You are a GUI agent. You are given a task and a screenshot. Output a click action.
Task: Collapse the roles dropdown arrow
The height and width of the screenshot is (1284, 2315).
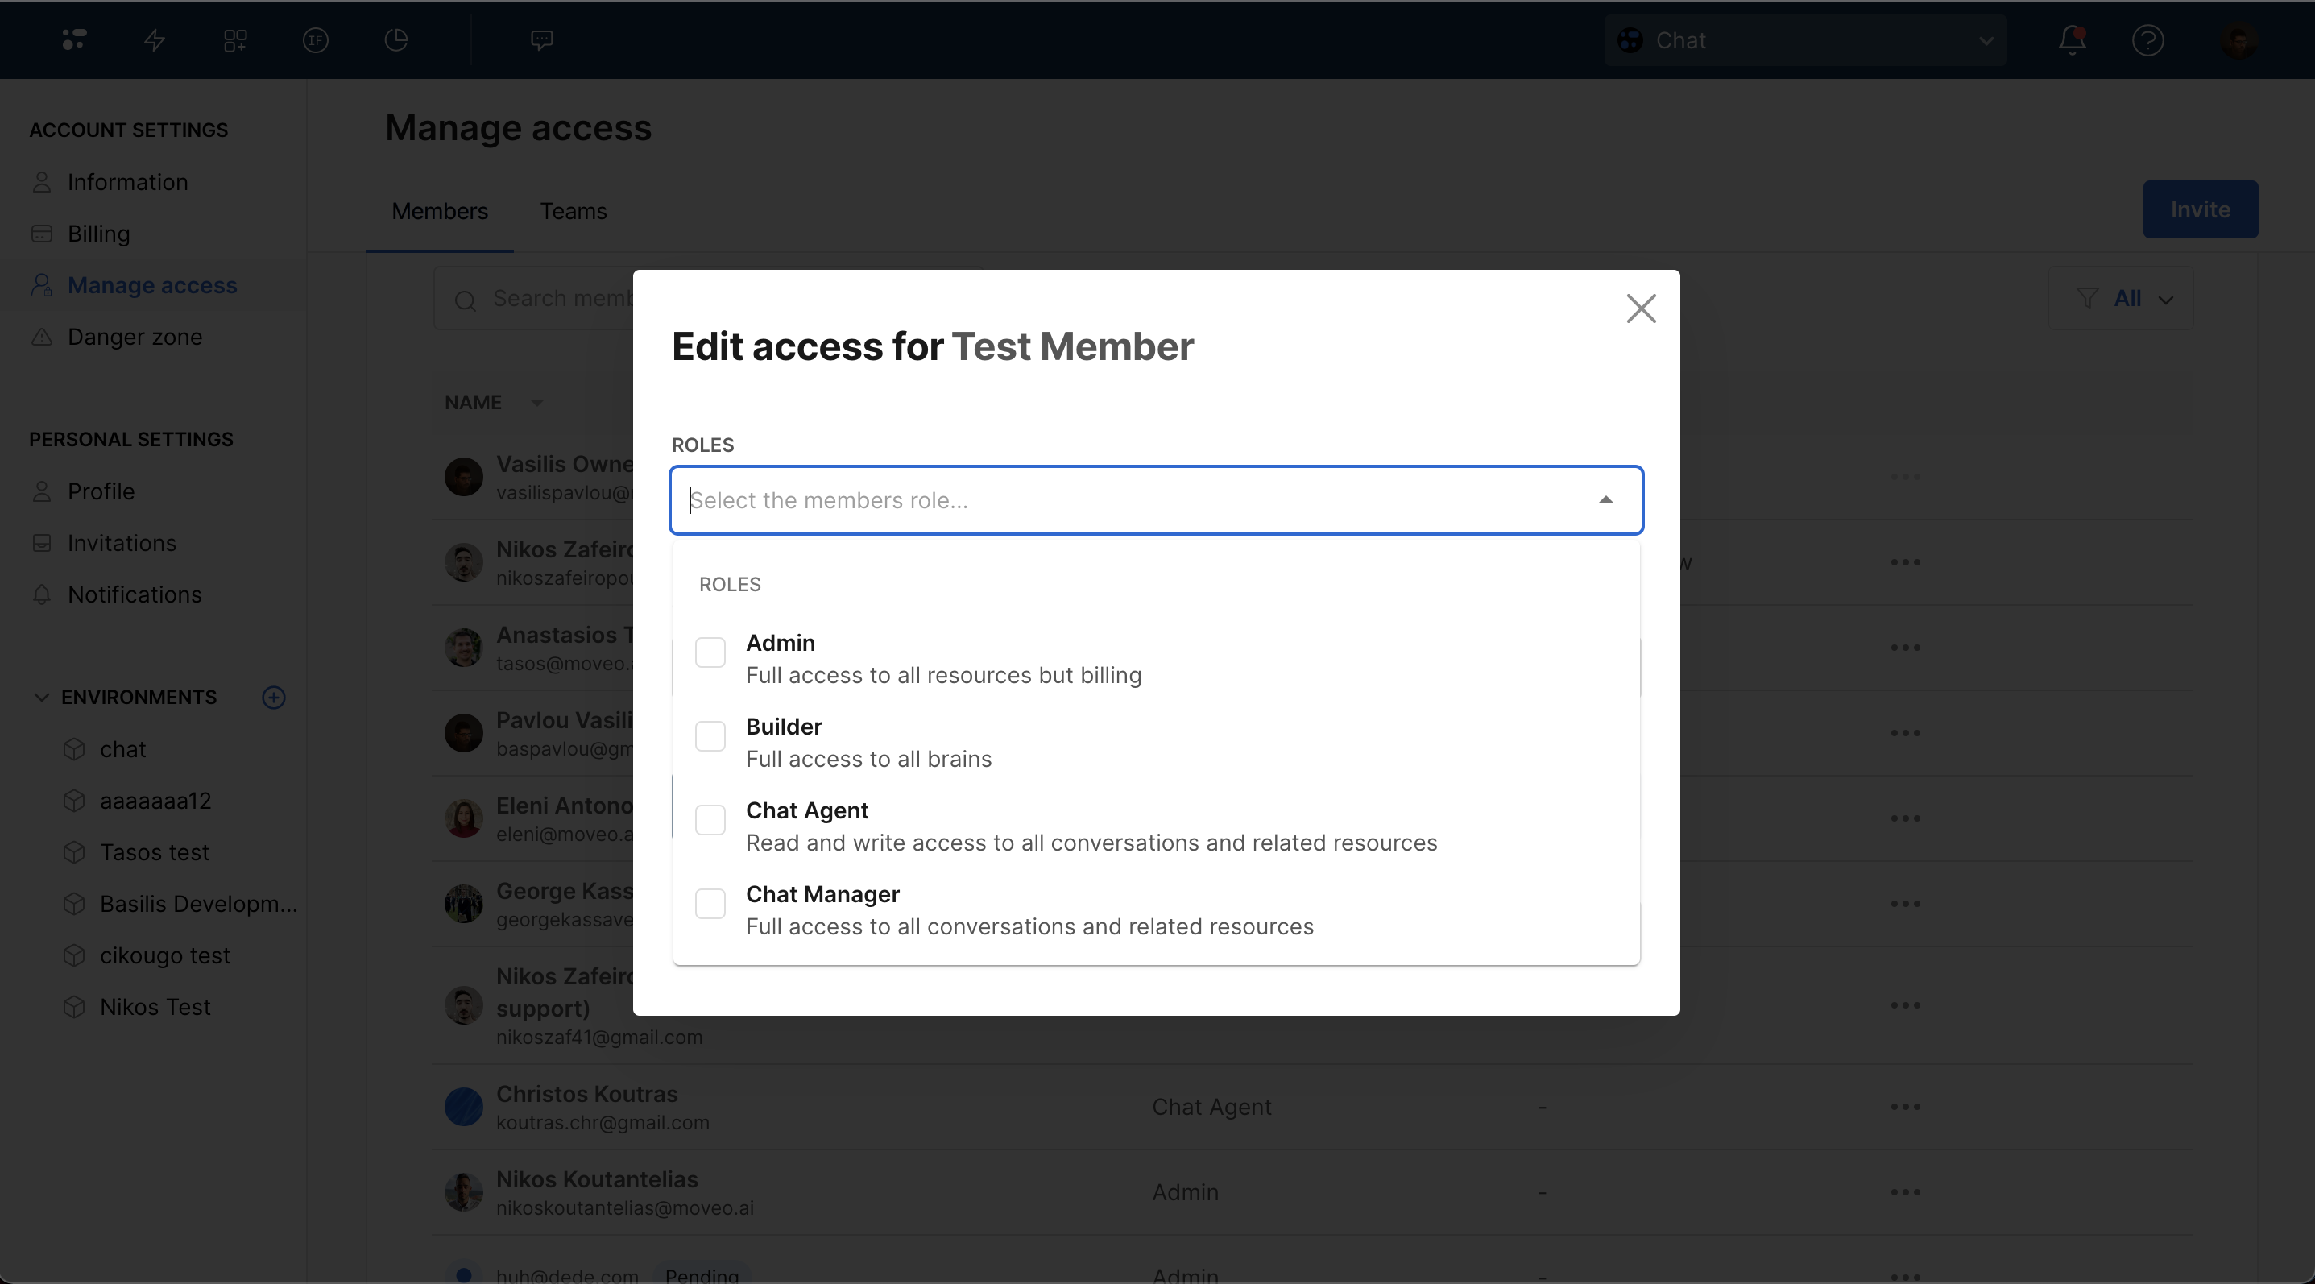pyautogui.click(x=1605, y=500)
